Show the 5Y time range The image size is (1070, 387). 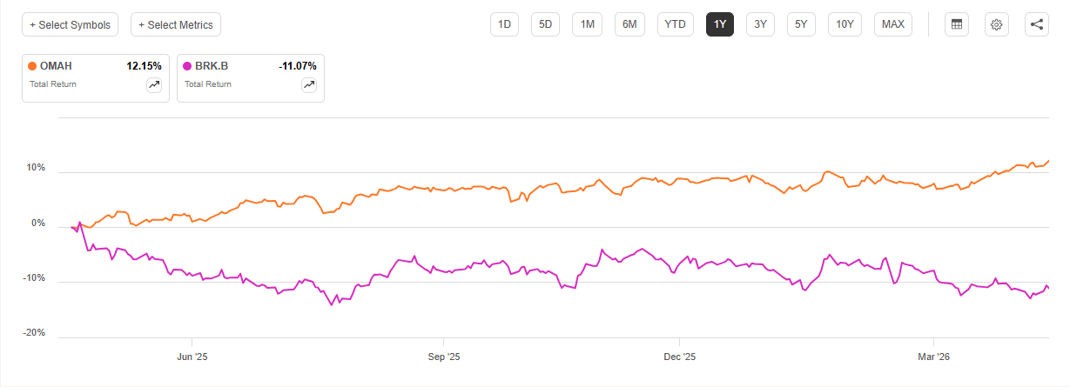pyautogui.click(x=801, y=24)
